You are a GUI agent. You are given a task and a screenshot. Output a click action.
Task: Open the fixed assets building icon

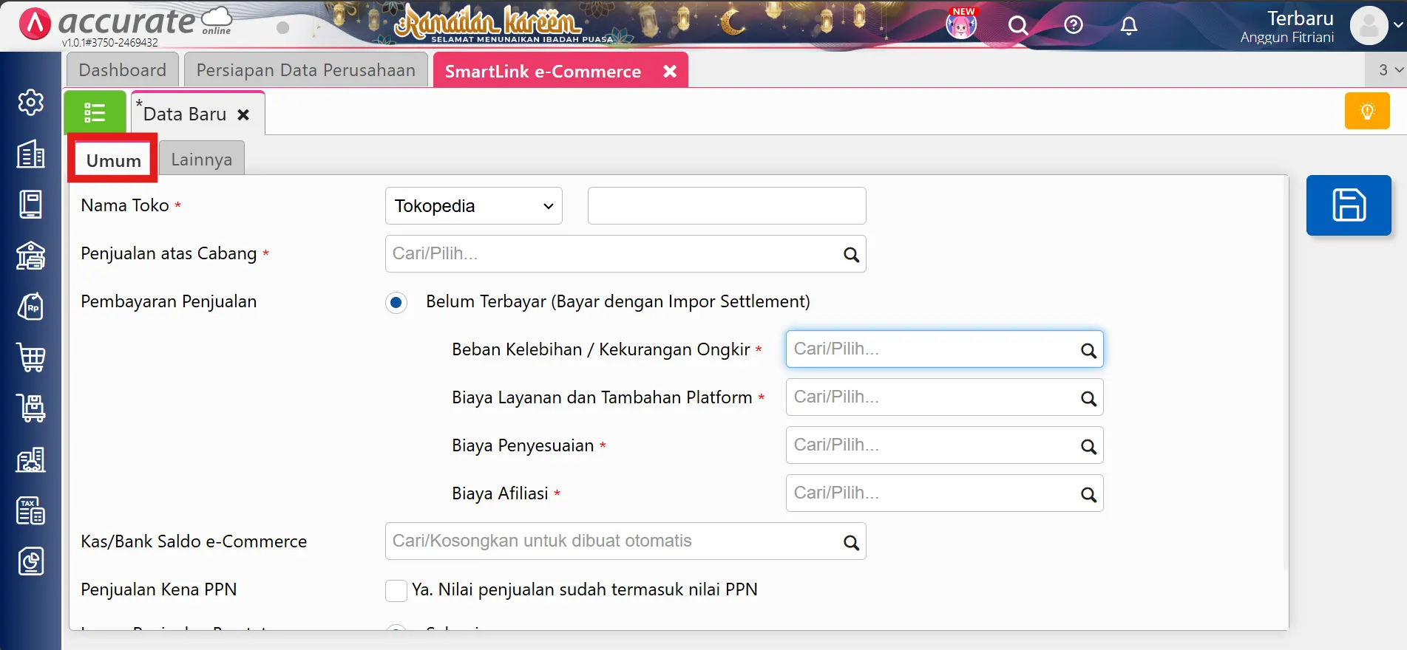pyautogui.click(x=30, y=459)
